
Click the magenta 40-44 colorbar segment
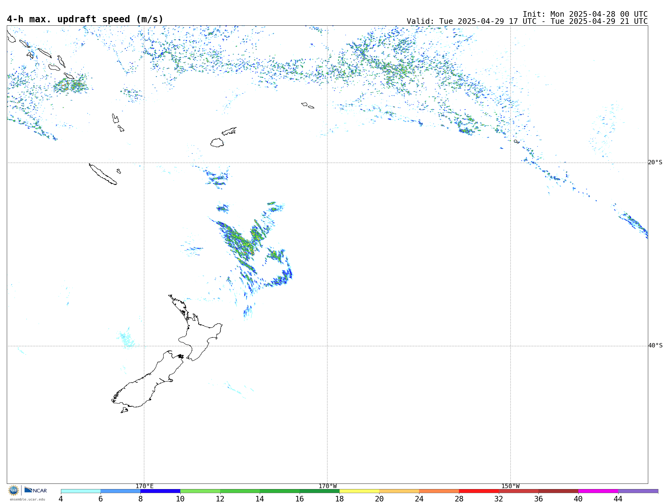(x=598, y=491)
